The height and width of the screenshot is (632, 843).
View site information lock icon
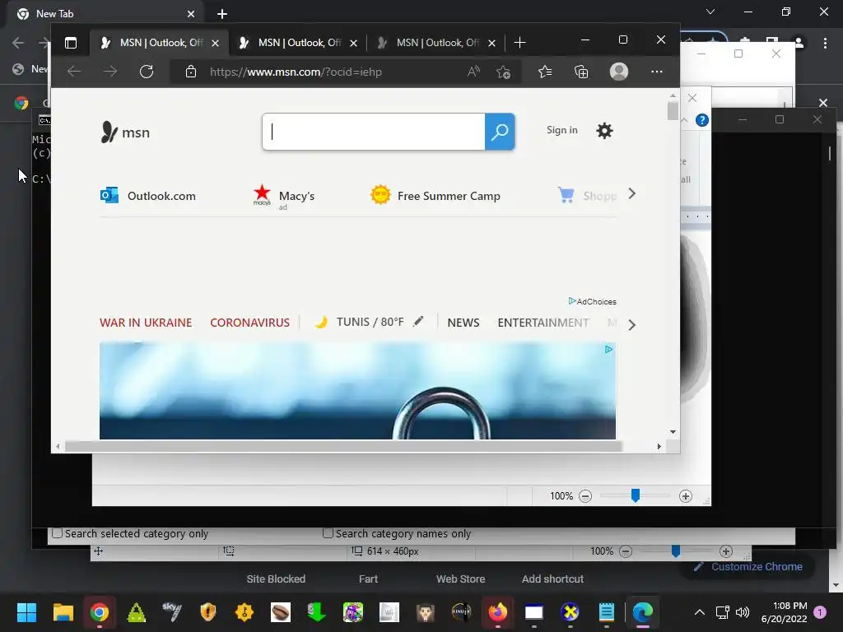(190, 72)
